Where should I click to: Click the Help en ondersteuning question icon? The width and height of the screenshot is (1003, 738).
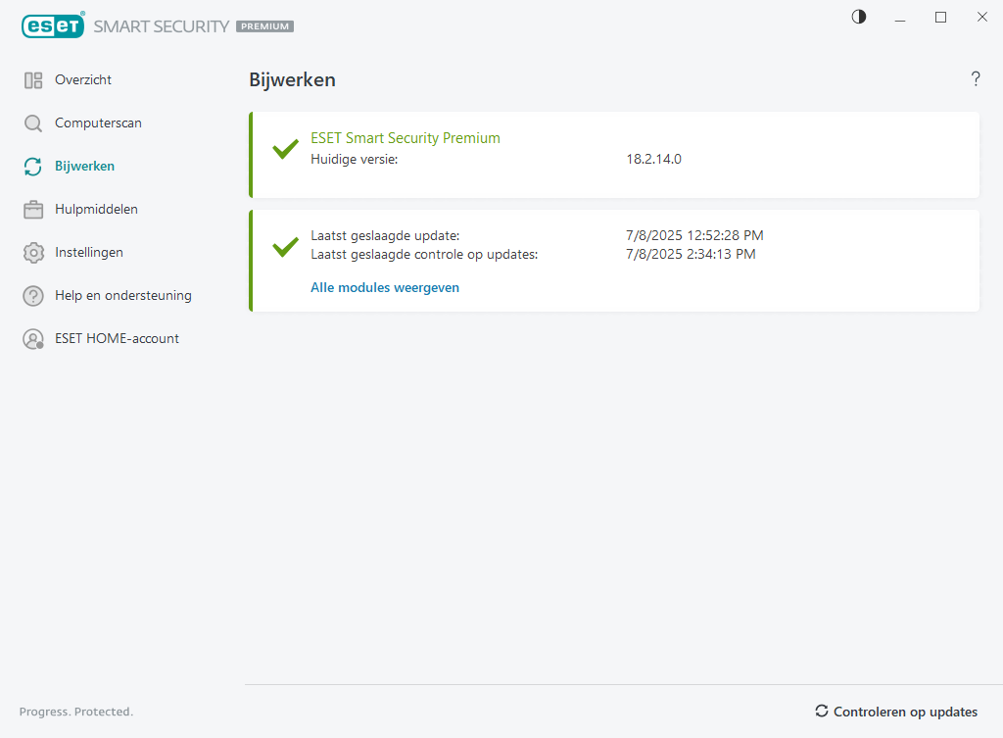point(33,296)
